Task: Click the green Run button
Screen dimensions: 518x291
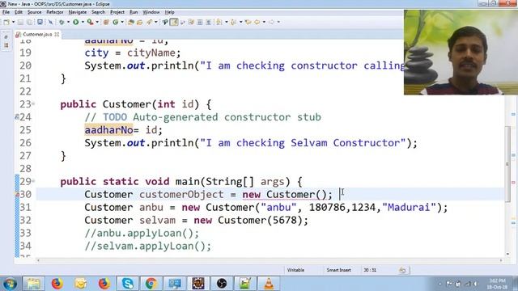Action: [75, 22]
